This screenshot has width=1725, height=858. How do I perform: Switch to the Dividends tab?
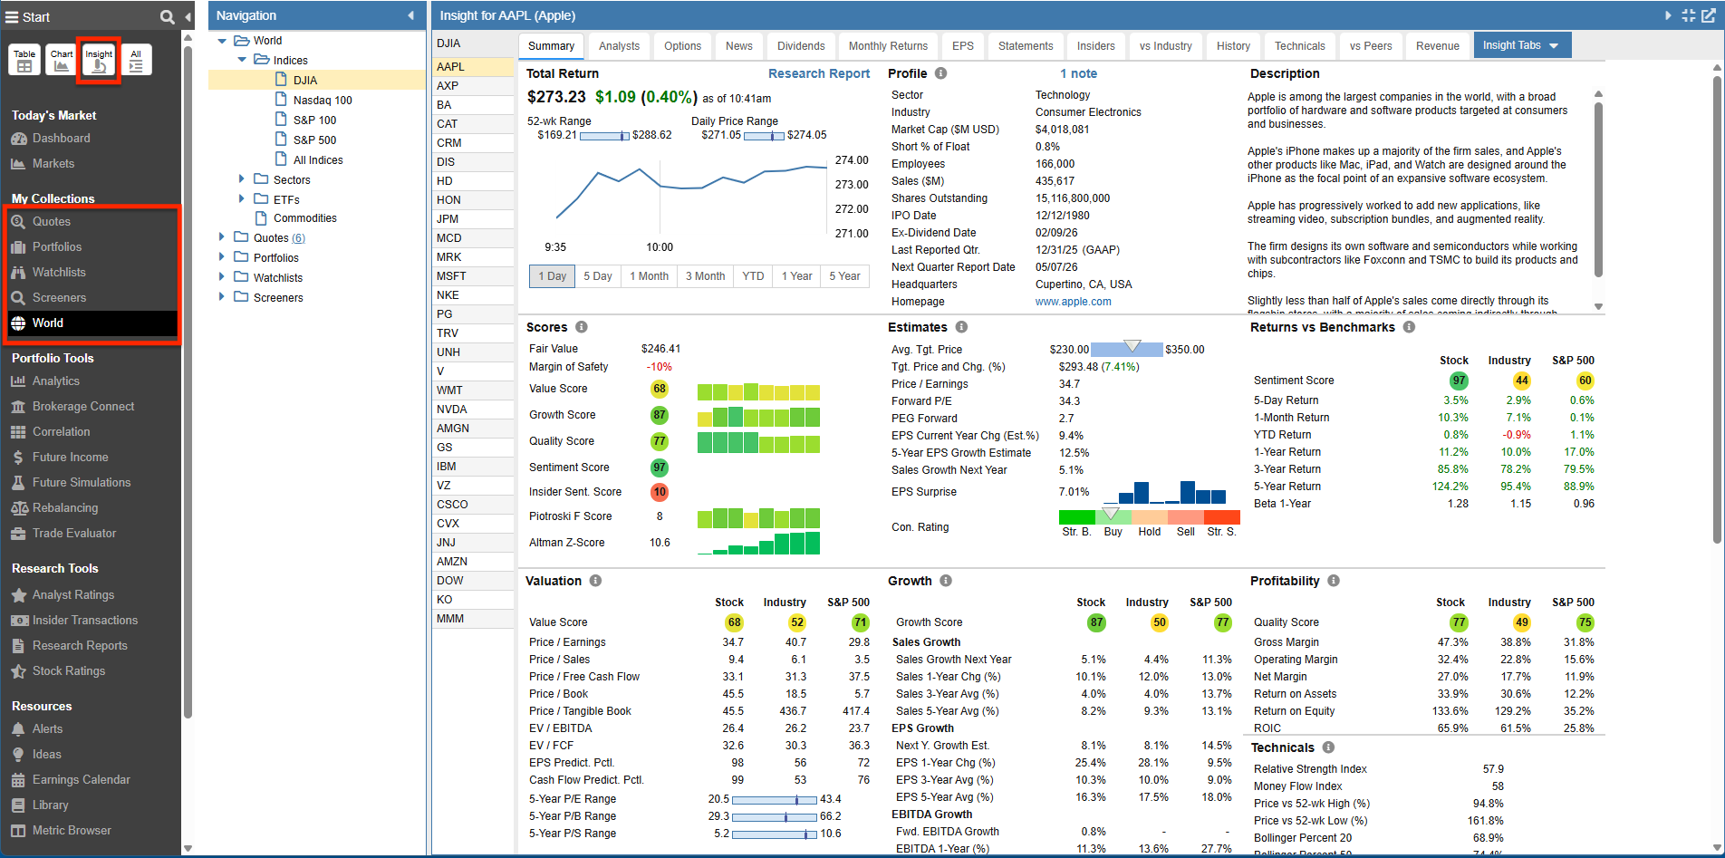tap(801, 46)
